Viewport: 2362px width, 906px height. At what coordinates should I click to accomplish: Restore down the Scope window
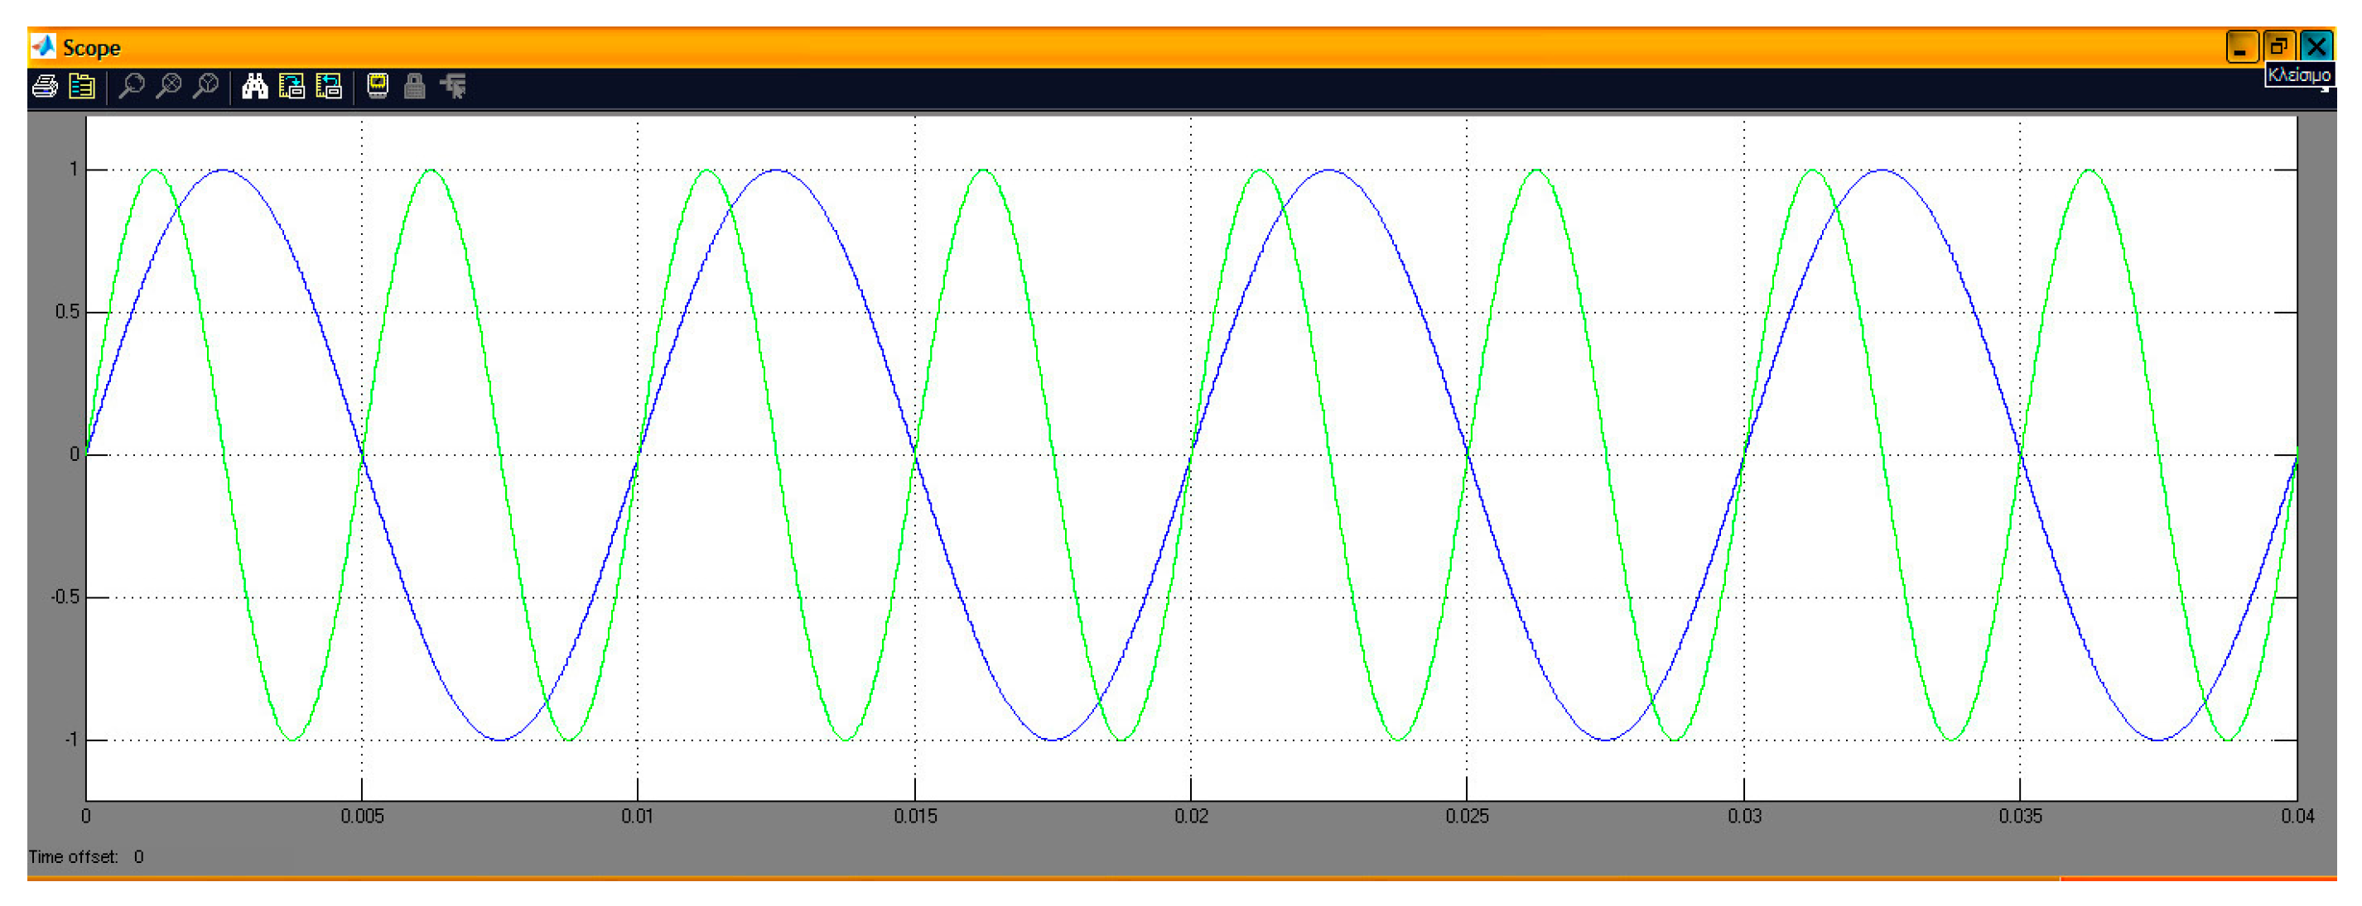tap(2278, 46)
